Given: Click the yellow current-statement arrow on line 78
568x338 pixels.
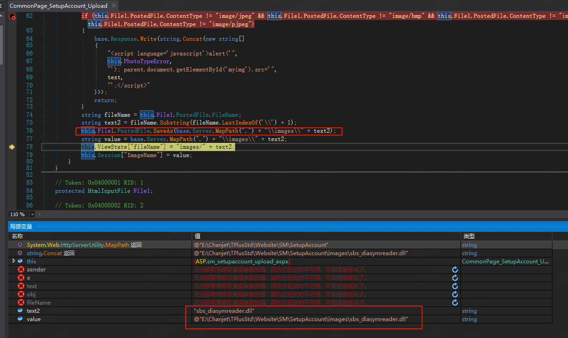Looking at the screenshot, I should pos(12,147).
